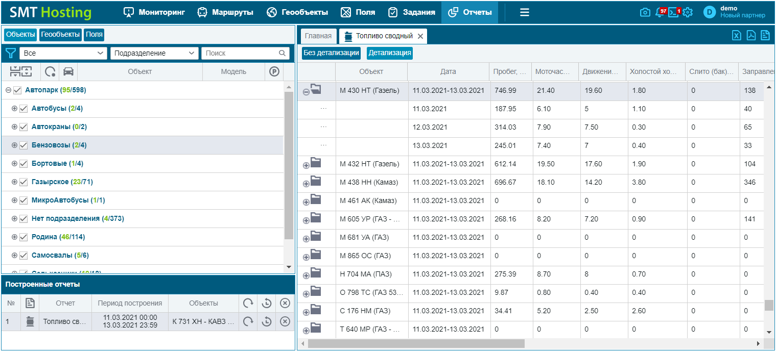Toggle the Газырское checkbox
776x352 pixels.
tap(23, 182)
